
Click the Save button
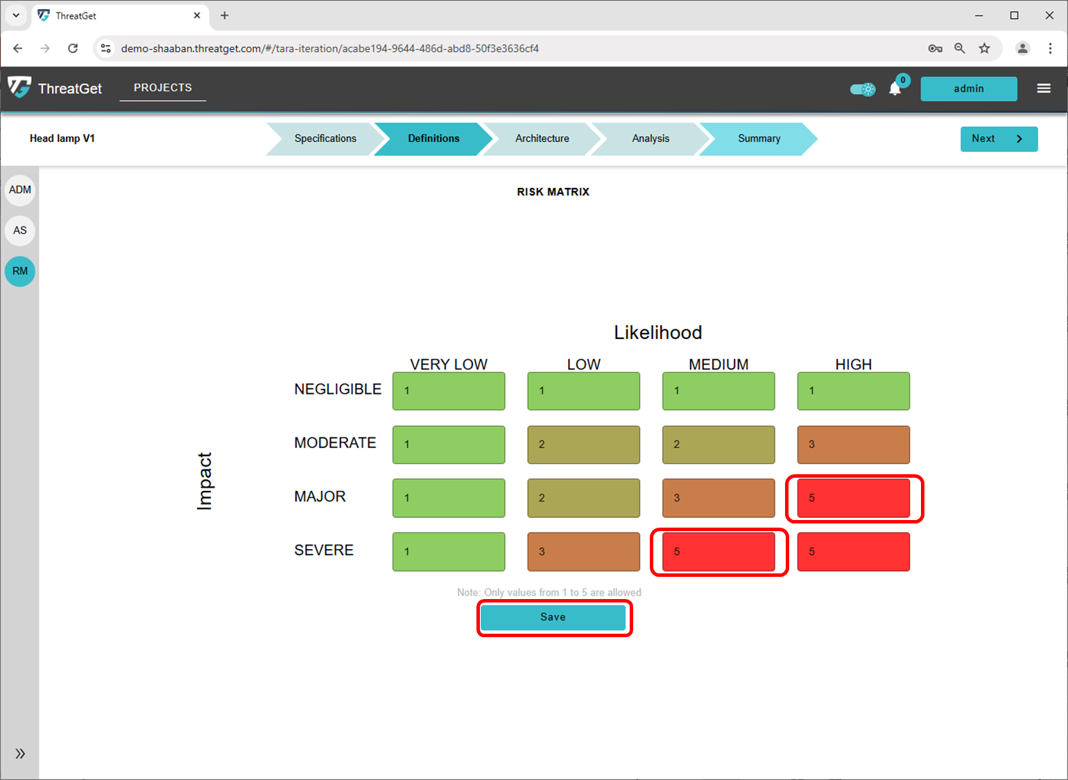pos(554,617)
